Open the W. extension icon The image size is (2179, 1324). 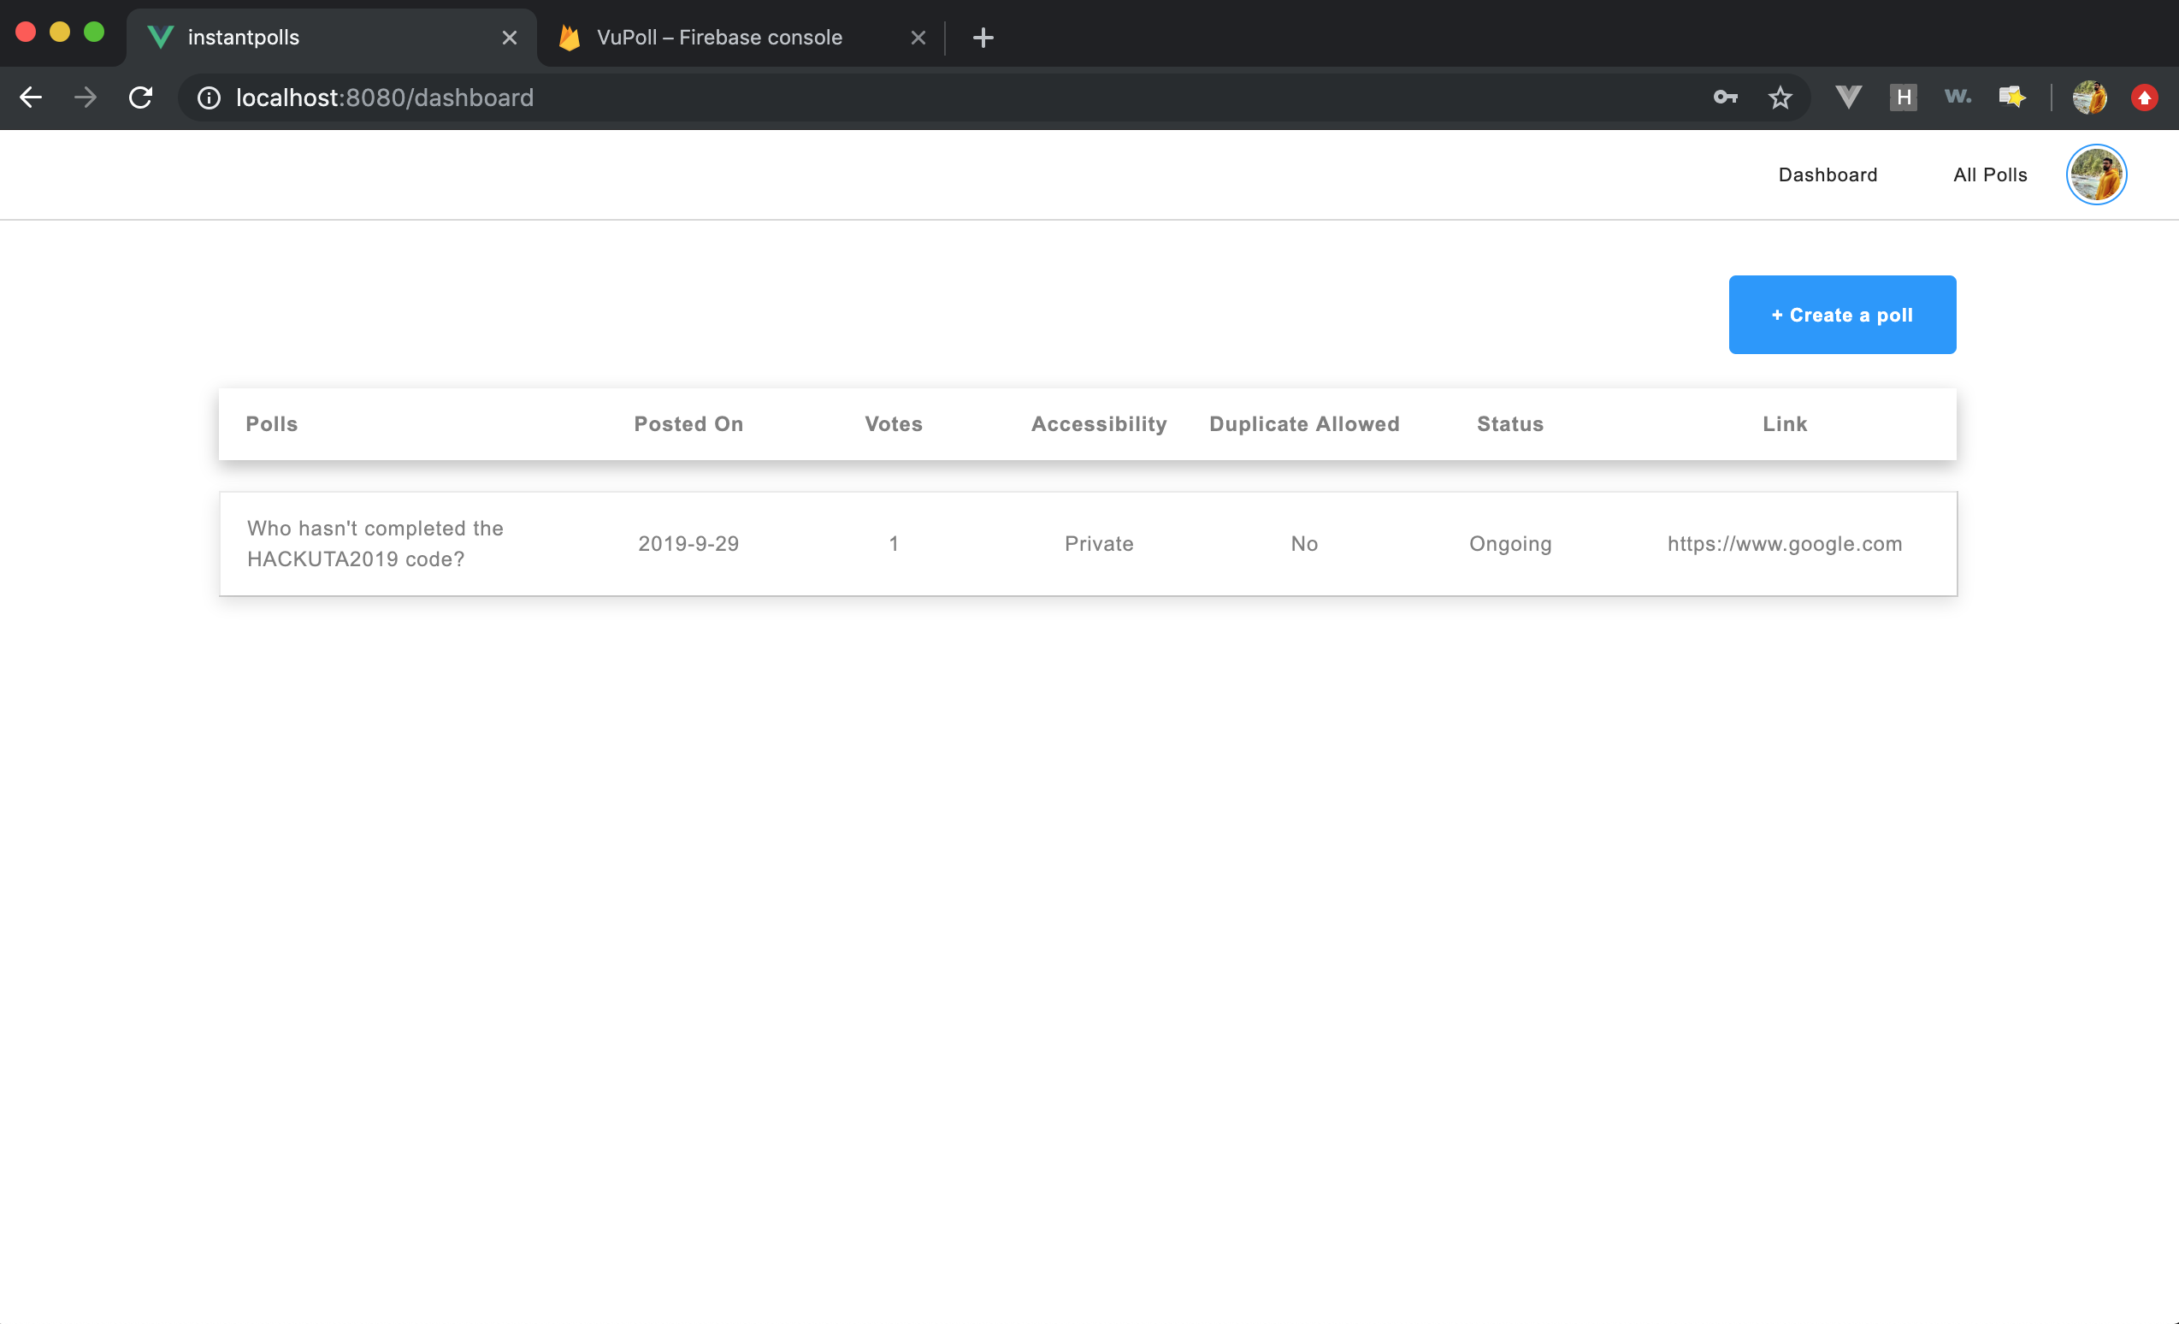pyautogui.click(x=1957, y=96)
